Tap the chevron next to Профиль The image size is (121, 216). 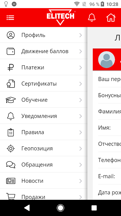coord(81,35)
